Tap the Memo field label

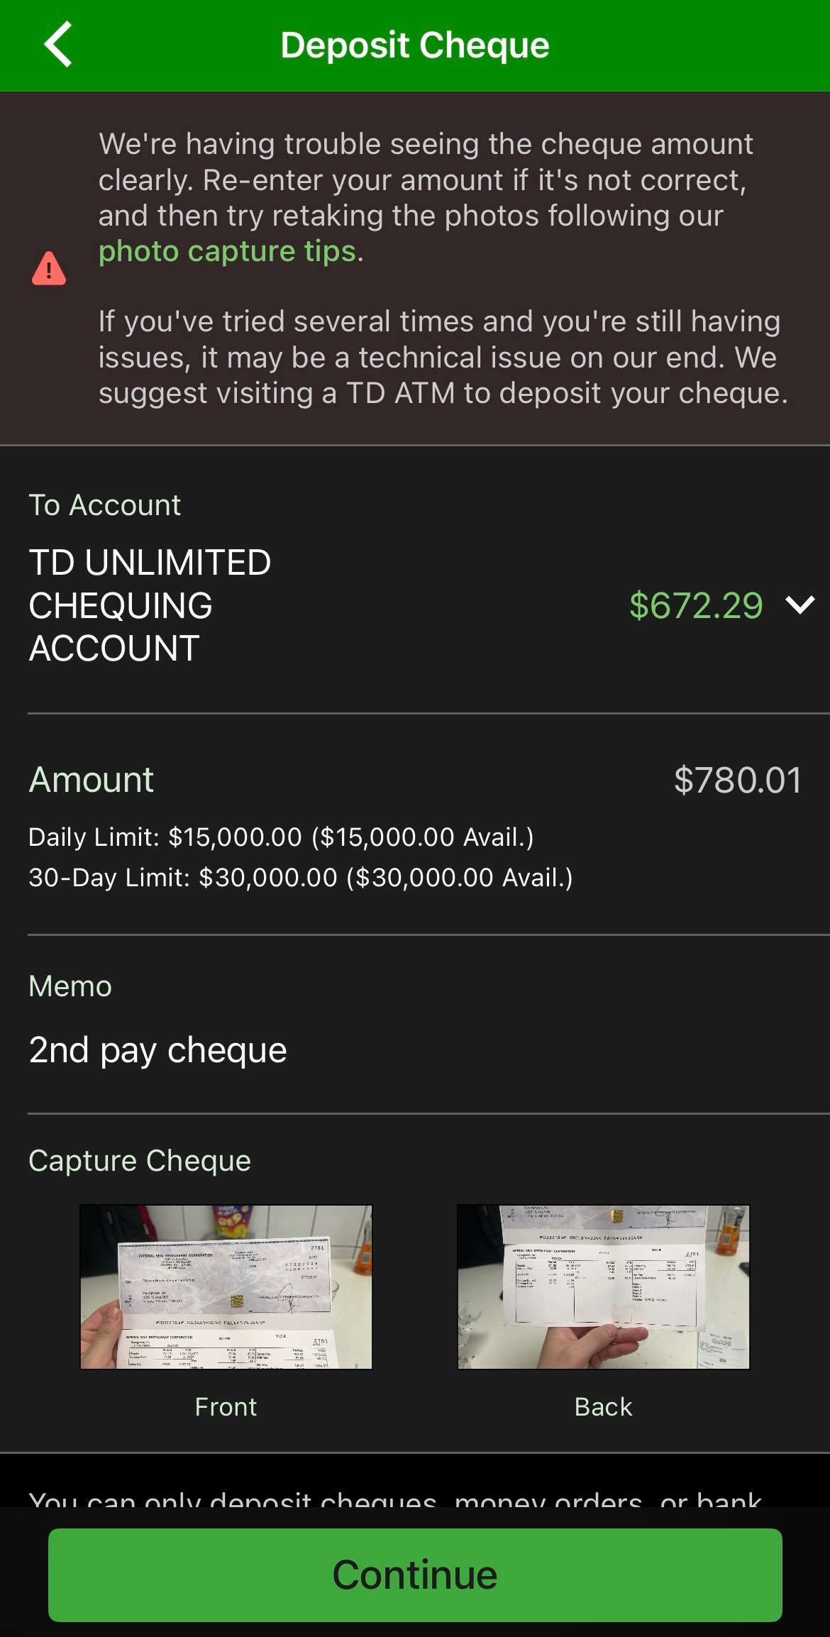pyautogui.click(x=70, y=986)
